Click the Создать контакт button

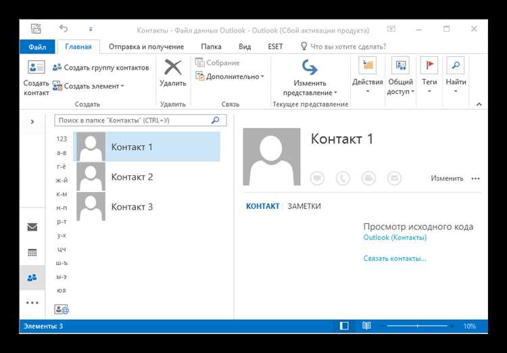[x=36, y=78]
